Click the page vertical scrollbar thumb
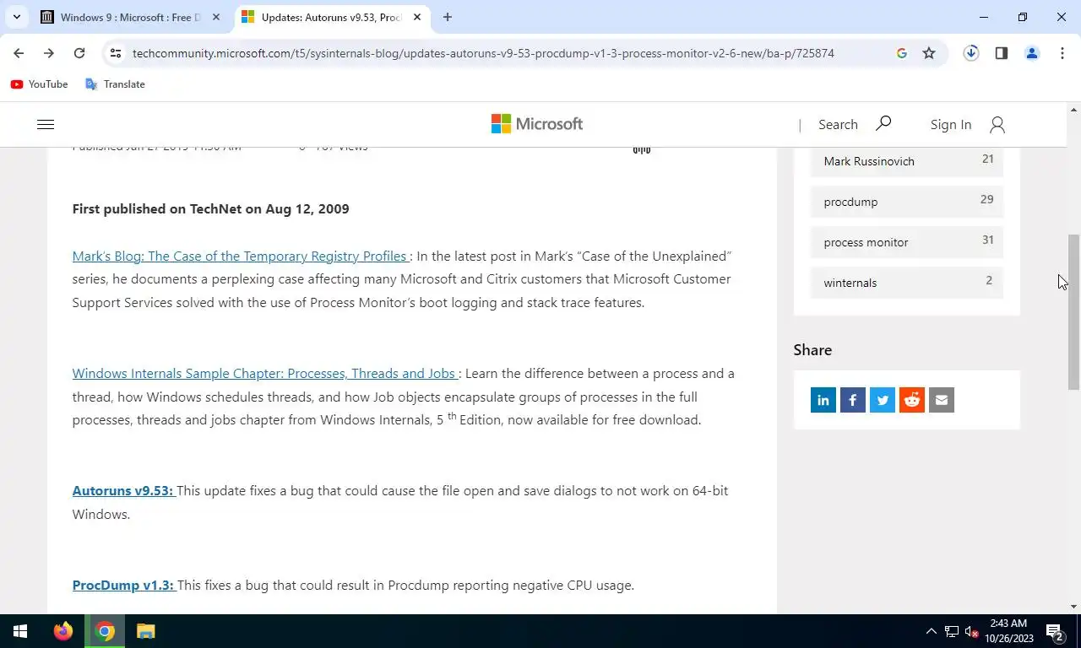This screenshot has width=1081, height=648. tap(1074, 311)
